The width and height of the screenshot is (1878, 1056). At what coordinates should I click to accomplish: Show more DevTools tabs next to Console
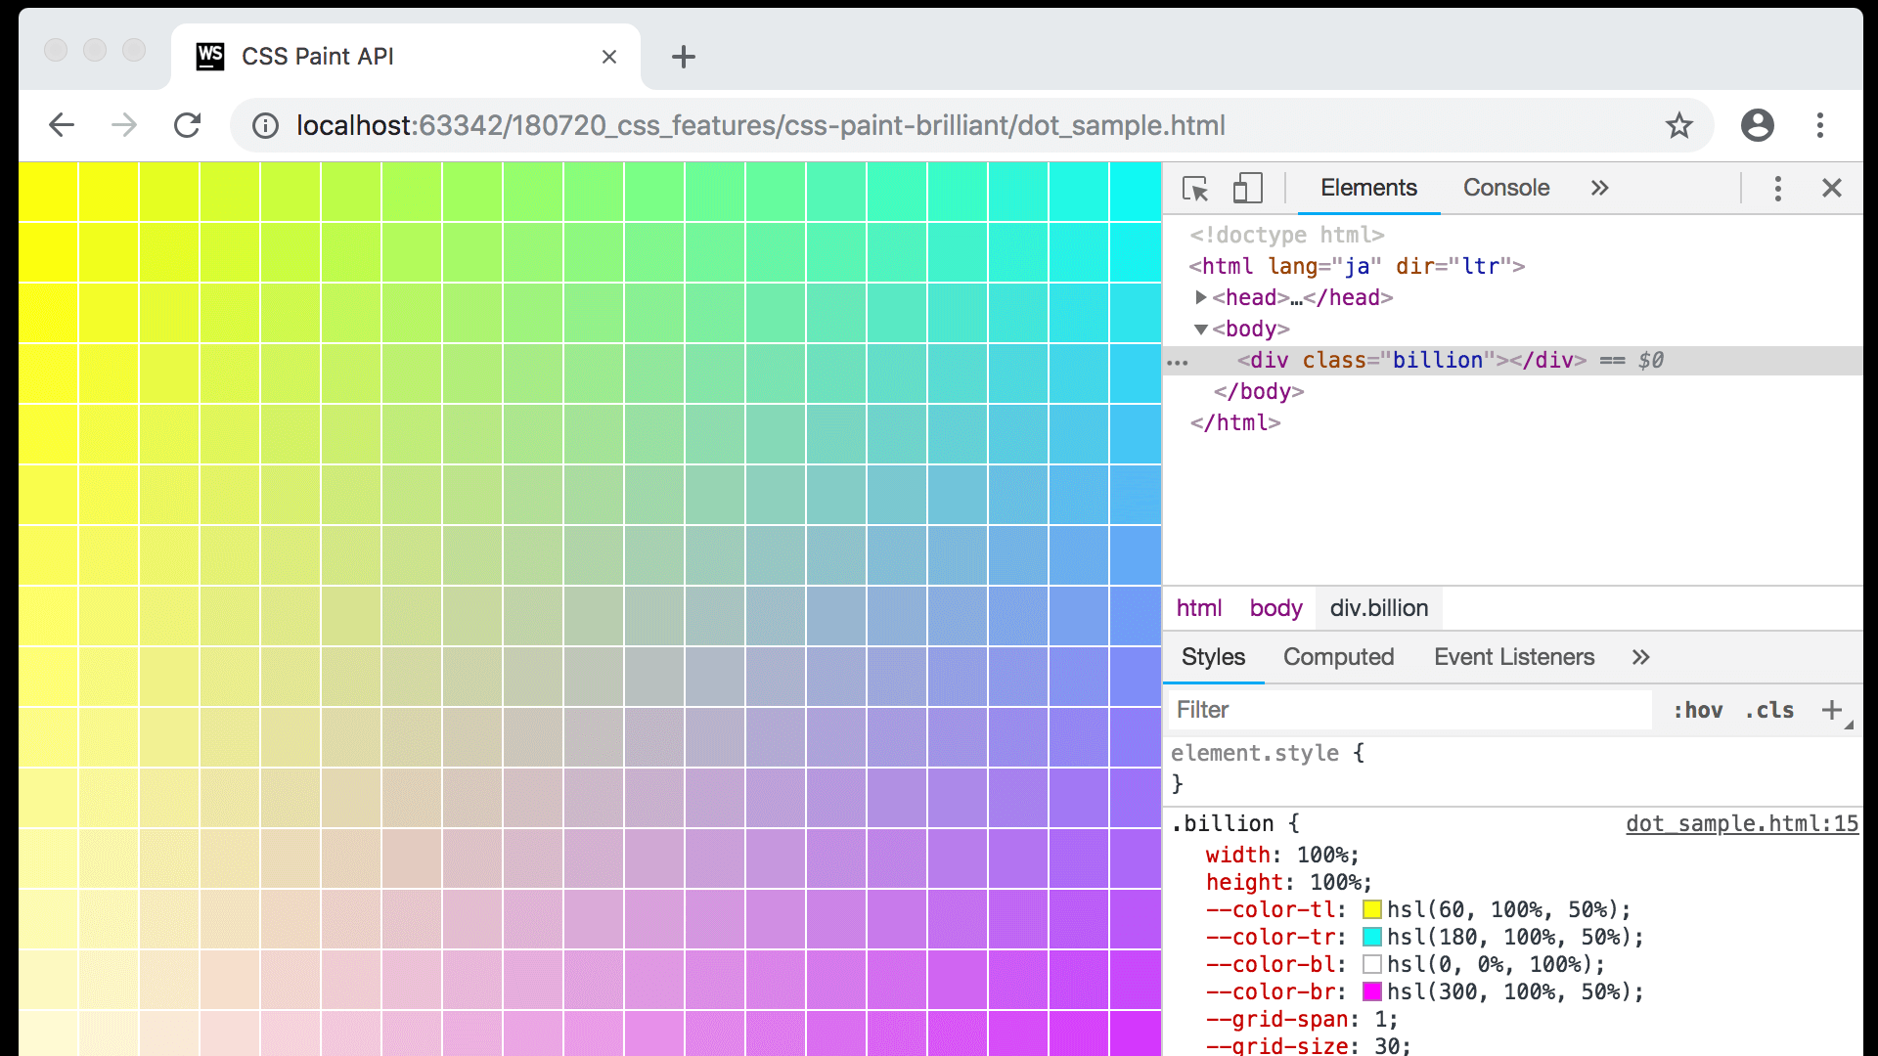[x=1599, y=188]
